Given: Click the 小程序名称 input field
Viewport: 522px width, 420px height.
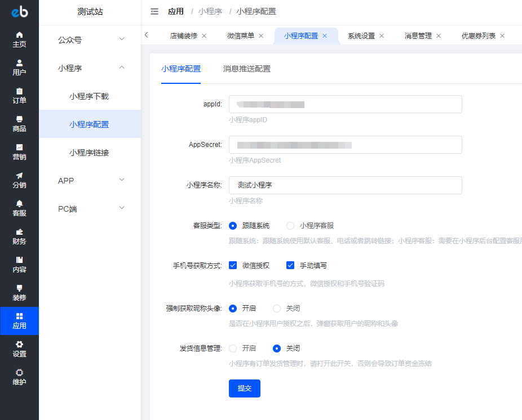Looking at the screenshot, I should 345,185.
